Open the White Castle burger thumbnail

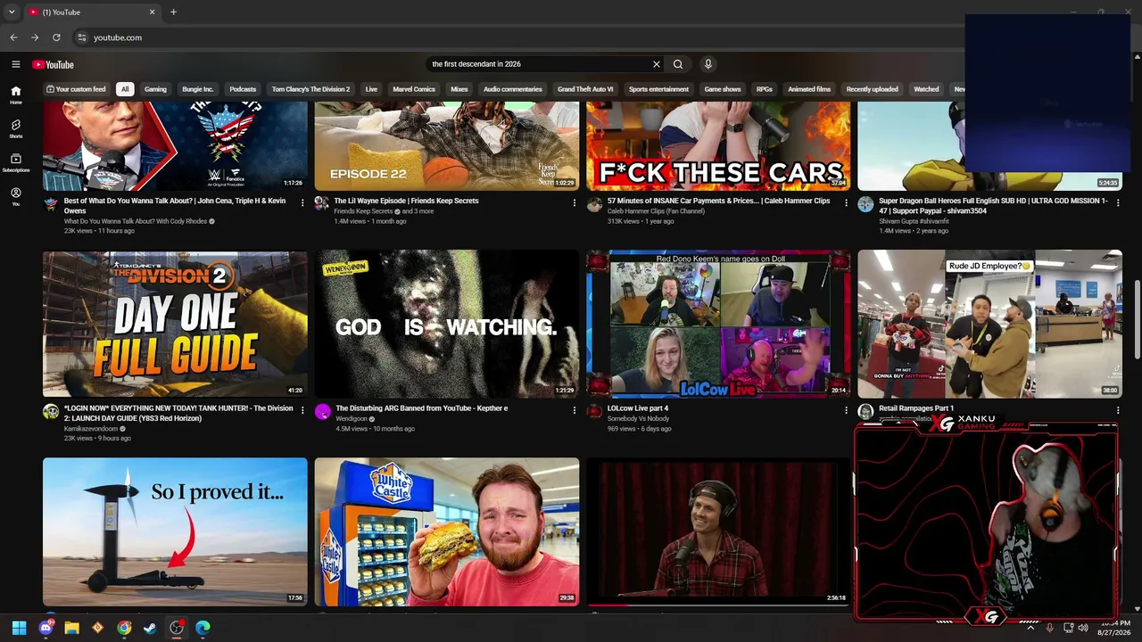pos(447,532)
